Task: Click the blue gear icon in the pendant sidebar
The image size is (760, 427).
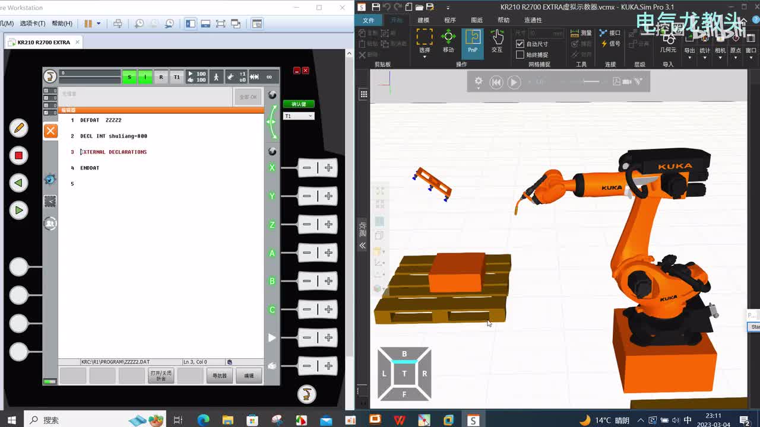Action: pos(50,179)
